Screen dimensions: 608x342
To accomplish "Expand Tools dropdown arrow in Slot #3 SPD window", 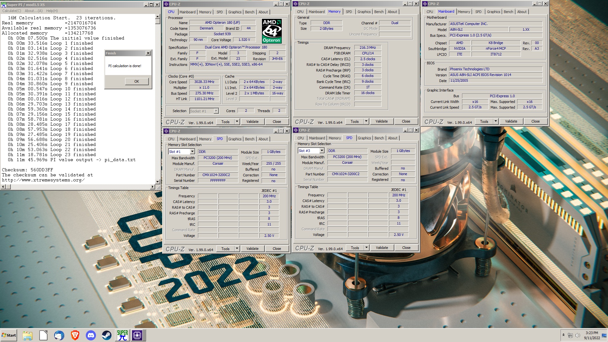I will [366, 248].
